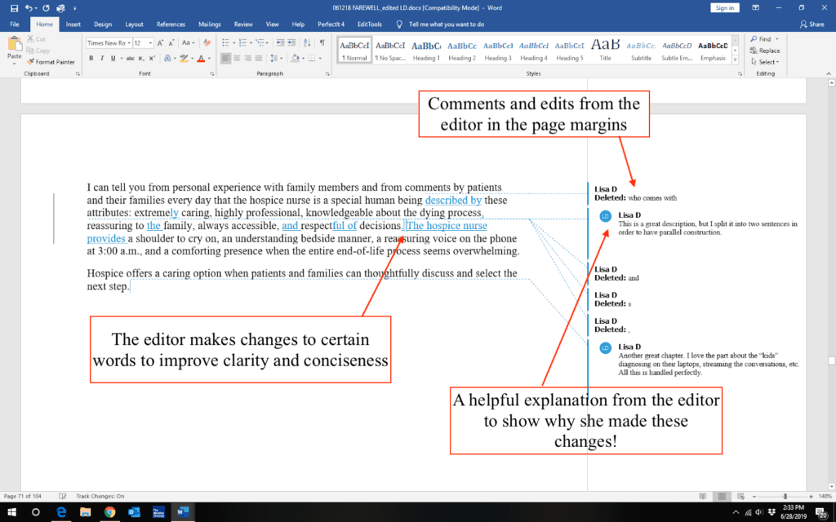Toggle Print Layout view button

pos(722,496)
